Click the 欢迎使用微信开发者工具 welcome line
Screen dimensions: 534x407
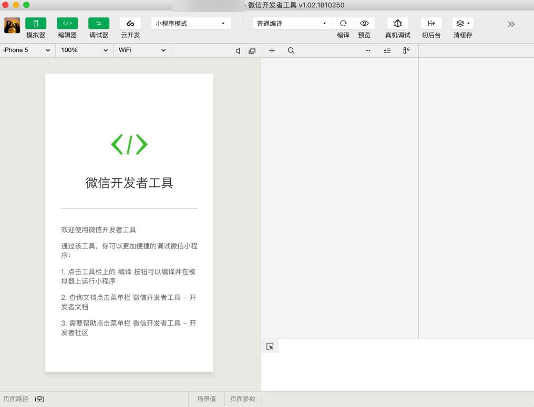98,229
